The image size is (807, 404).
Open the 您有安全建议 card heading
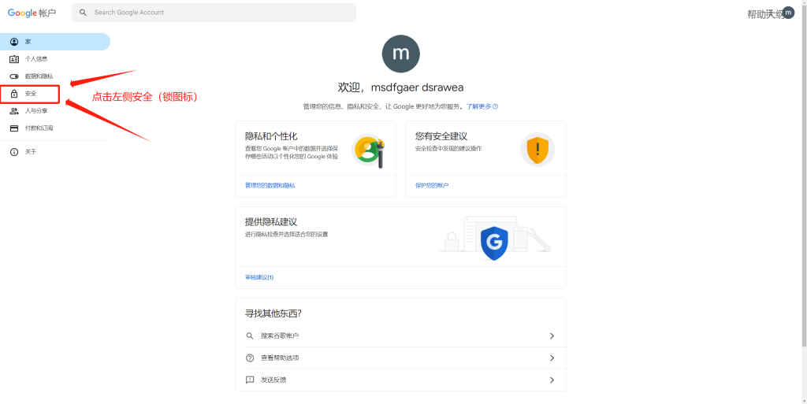click(441, 136)
